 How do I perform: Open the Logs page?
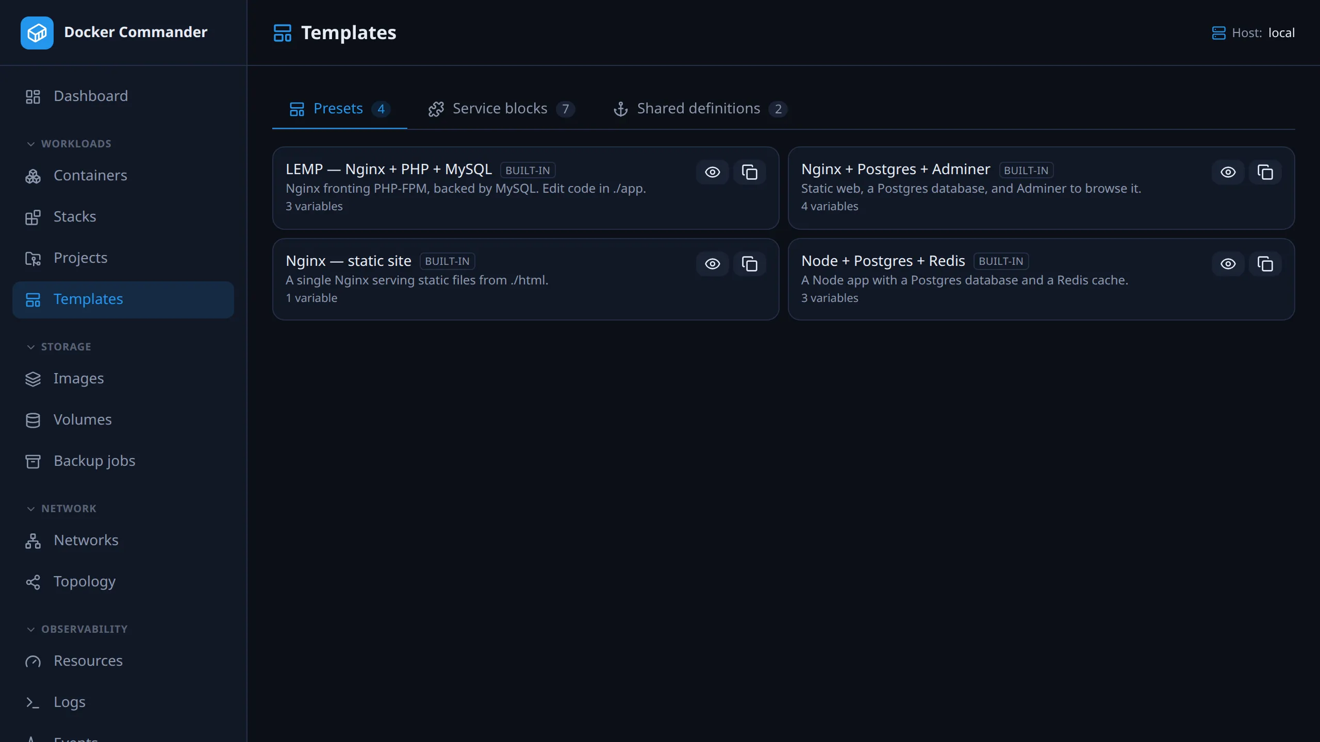click(123, 702)
